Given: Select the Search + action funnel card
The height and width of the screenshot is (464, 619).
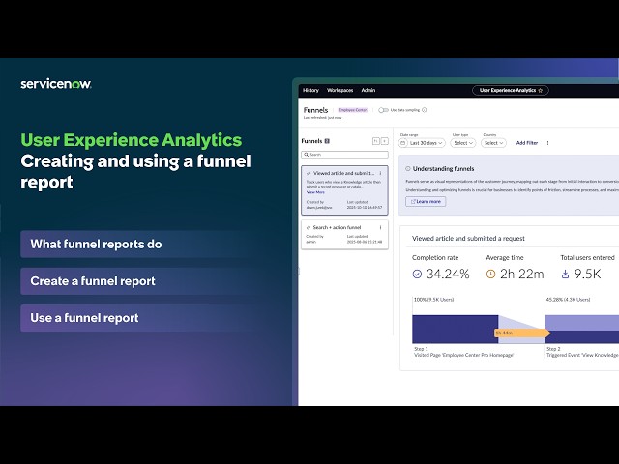Looking at the screenshot, I should click(x=344, y=235).
